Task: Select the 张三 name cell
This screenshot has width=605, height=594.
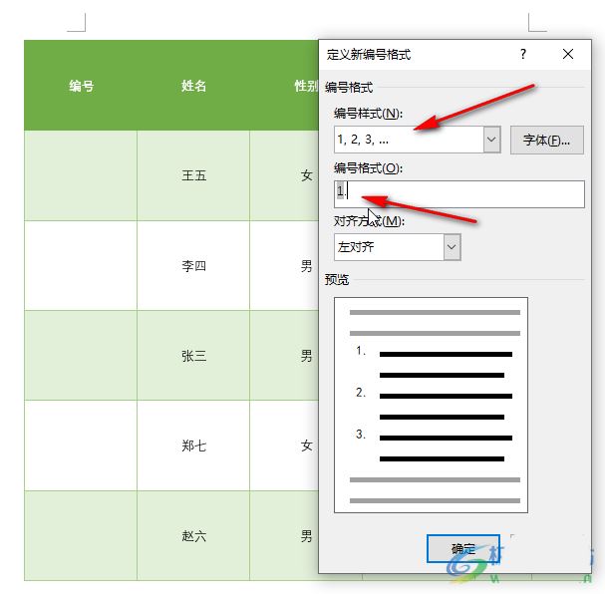Action: 194,356
